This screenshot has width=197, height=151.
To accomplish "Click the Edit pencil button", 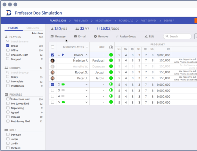I will [x=149, y=36].
